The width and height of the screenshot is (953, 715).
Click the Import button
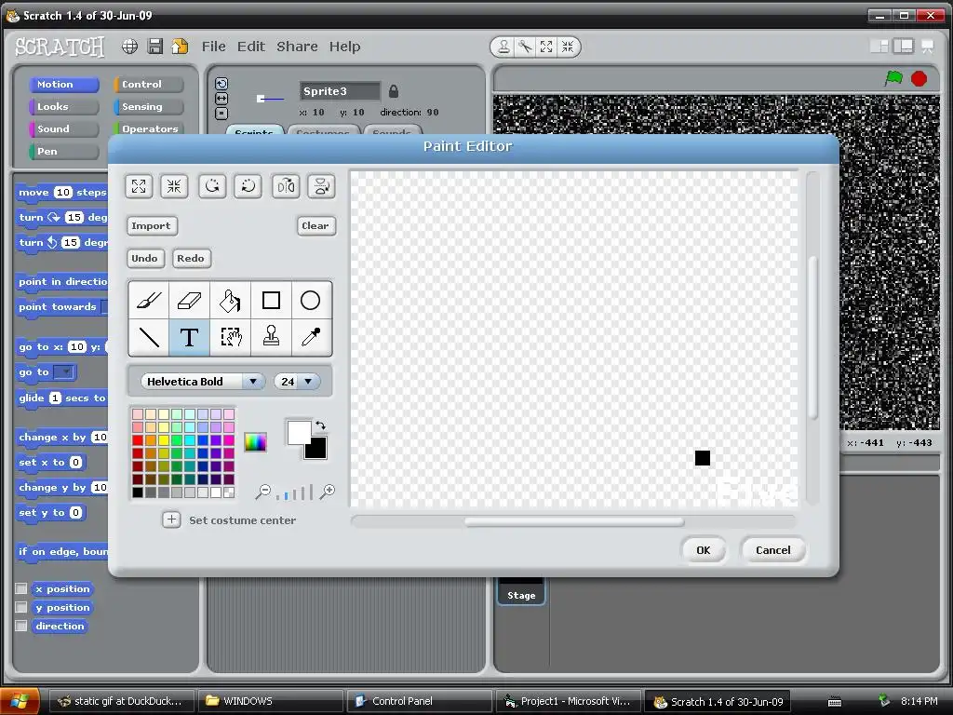tap(152, 225)
